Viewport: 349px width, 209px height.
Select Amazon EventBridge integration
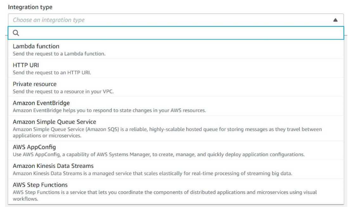point(176,106)
